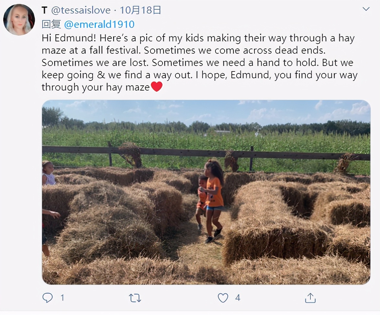
Task: Open the 10月18日 tweet timestamp
Action: click(x=140, y=10)
